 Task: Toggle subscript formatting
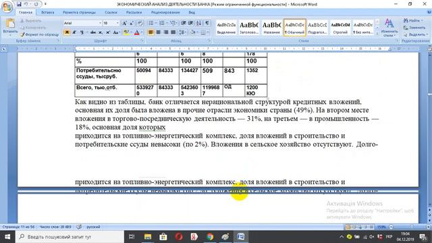(x=101, y=32)
